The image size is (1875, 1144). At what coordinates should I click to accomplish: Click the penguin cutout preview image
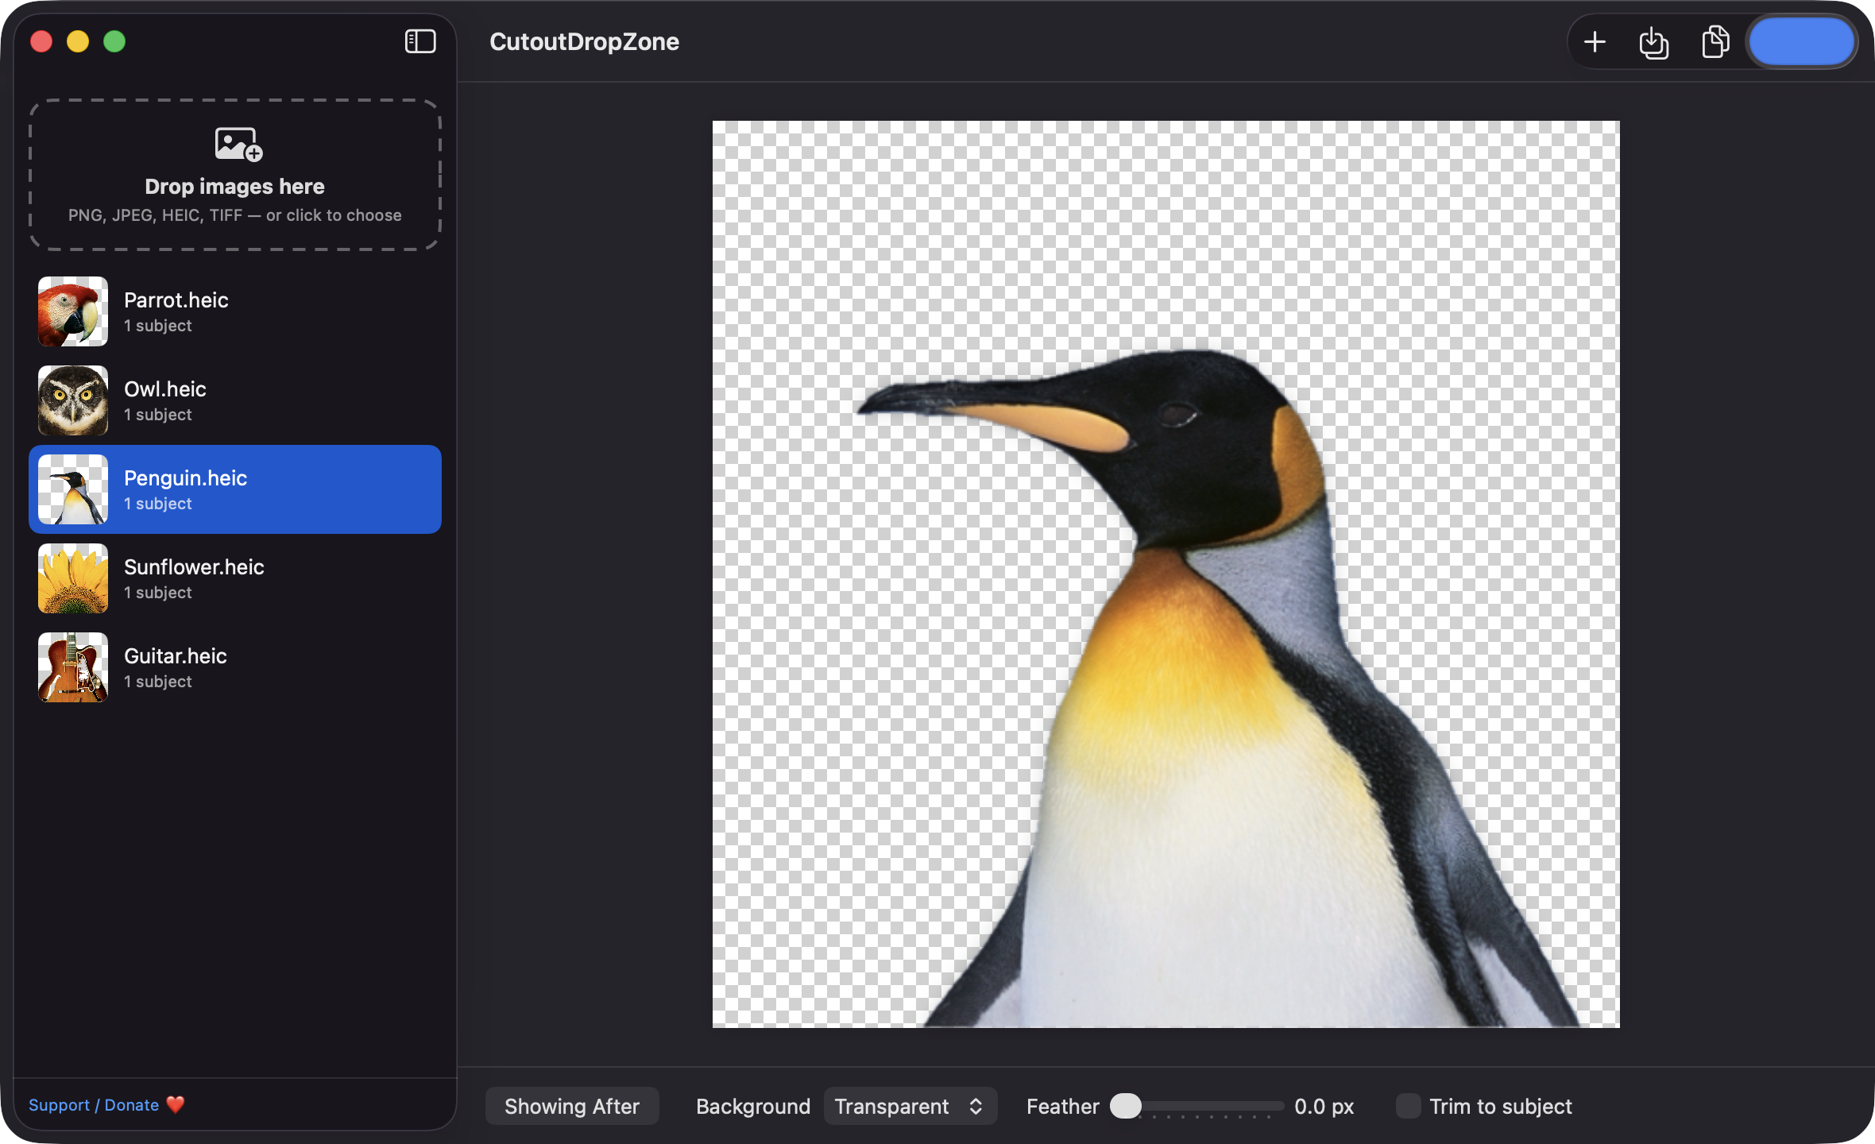1166,574
